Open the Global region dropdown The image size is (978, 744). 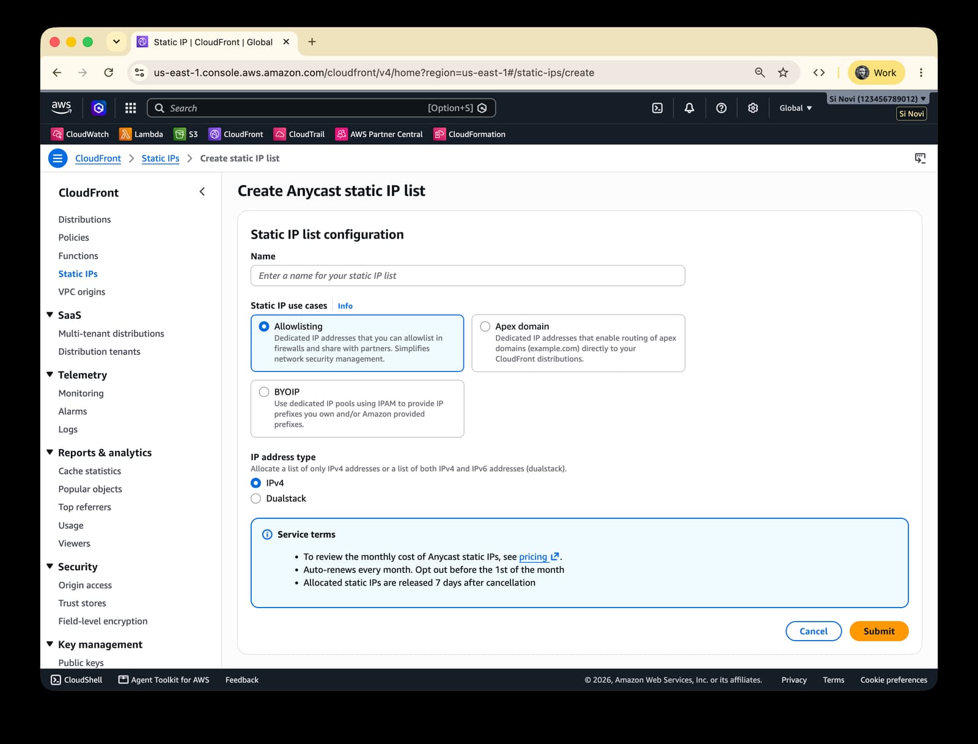coord(795,108)
